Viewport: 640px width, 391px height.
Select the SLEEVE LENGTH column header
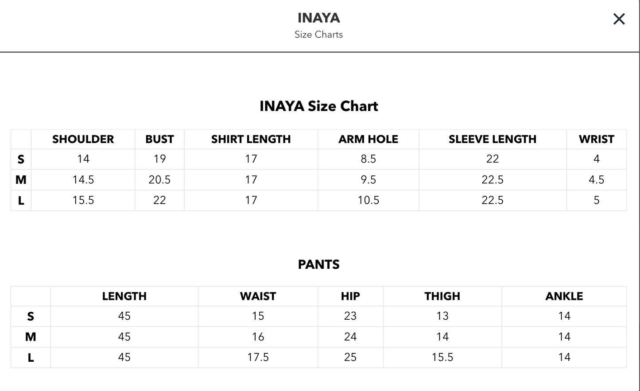click(493, 139)
